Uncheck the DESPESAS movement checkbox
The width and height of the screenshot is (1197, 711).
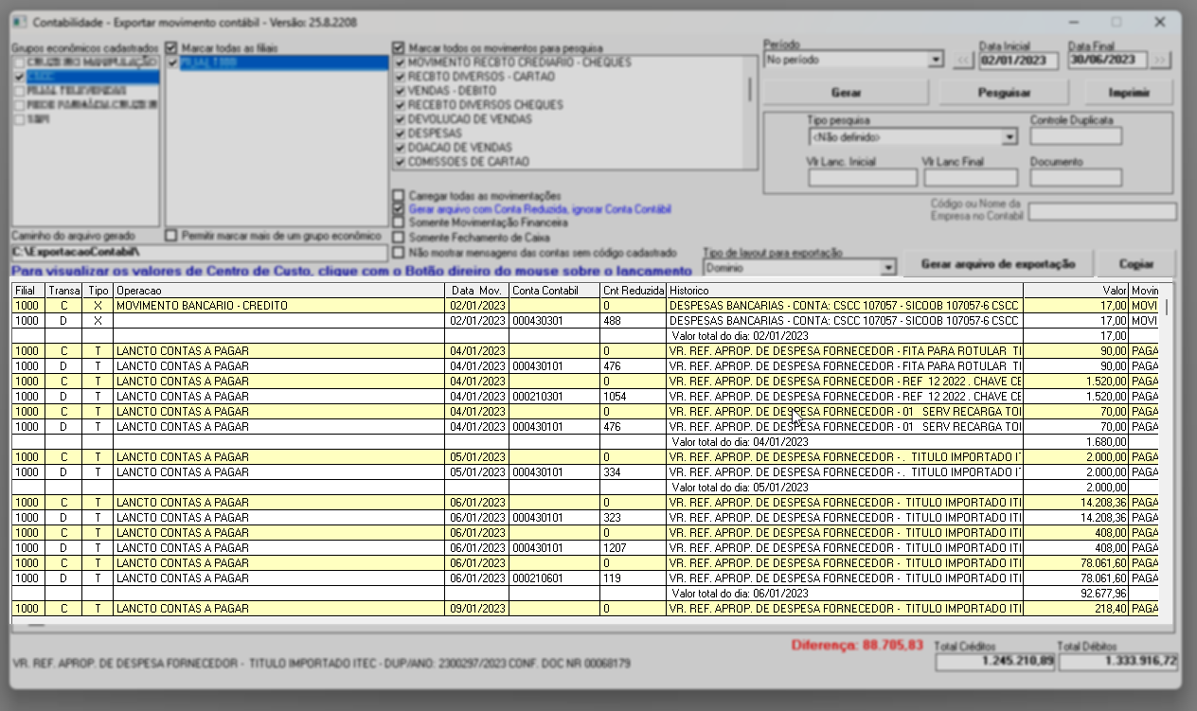tap(399, 133)
